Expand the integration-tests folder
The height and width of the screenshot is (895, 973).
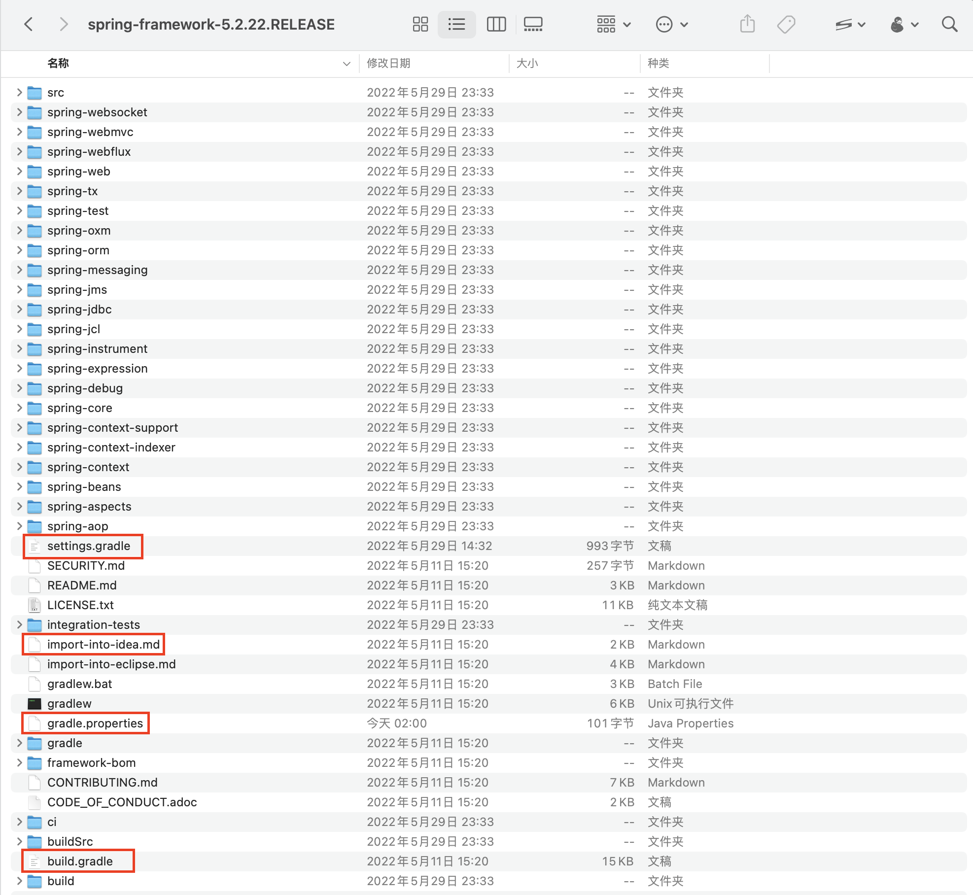tap(19, 624)
